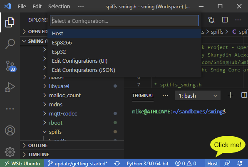
Task: Show hidden menu bar items ellipsis
Action: 81,7
